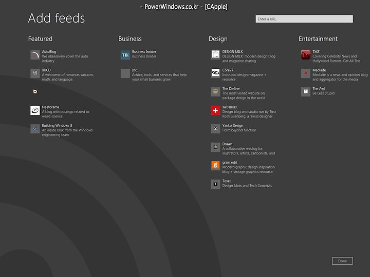Click the Drawn feed title
Viewport: 370px width, 277px height.
pos(227,144)
